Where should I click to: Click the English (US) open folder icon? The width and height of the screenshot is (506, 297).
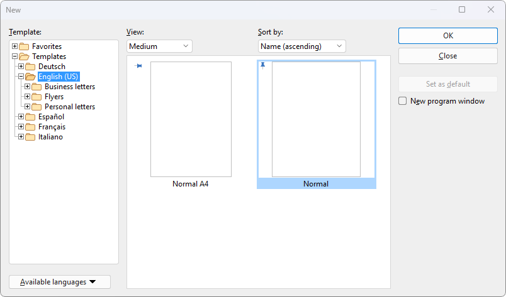coord(30,77)
